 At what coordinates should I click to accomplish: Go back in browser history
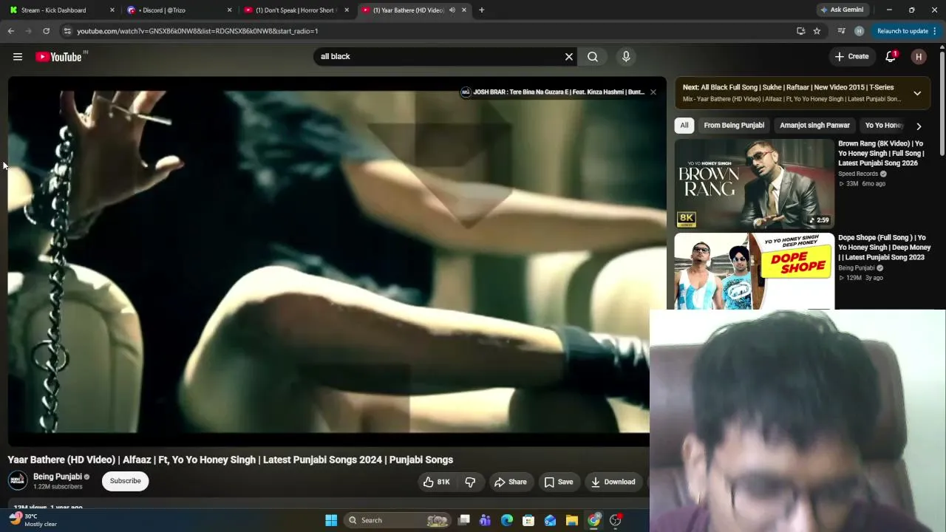pyautogui.click(x=11, y=31)
